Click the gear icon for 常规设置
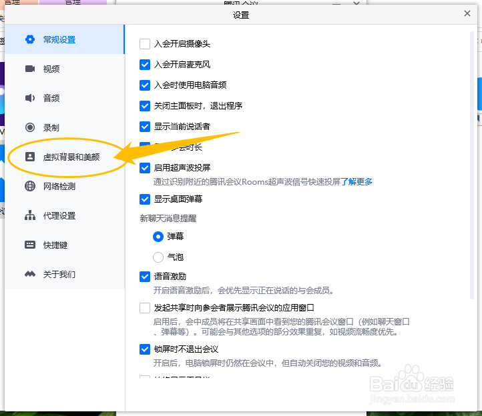Image resolution: width=482 pixels, height=416 pixels. pyautogui.click(x=30, y=39)
